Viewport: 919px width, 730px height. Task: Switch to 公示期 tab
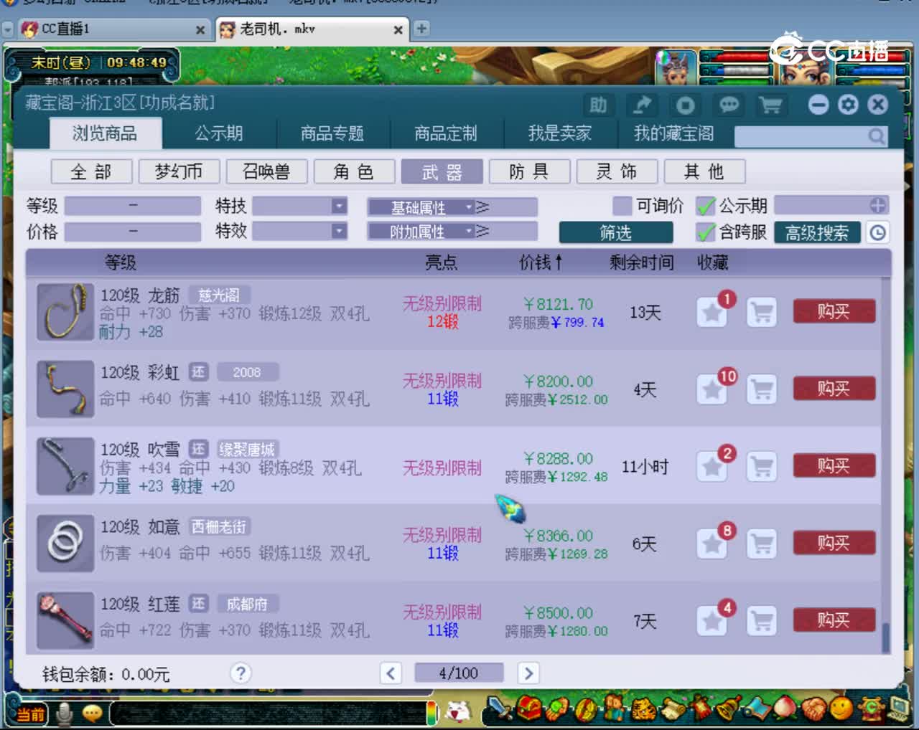coord(219,133)
